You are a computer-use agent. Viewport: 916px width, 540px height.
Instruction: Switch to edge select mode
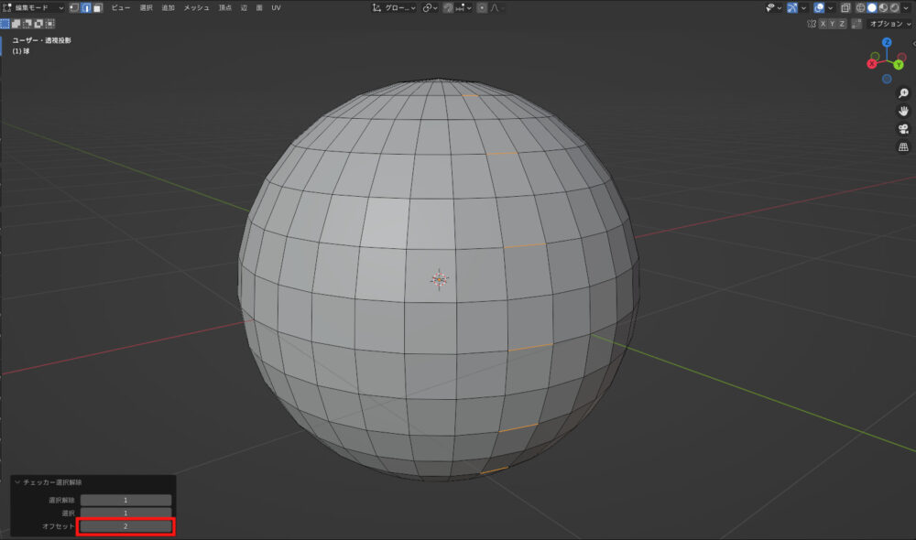click(x=86, y=7)
